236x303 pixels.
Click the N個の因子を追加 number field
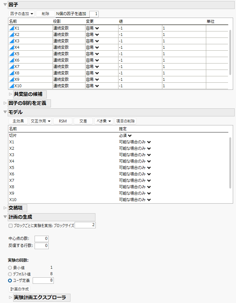(94, 14)
